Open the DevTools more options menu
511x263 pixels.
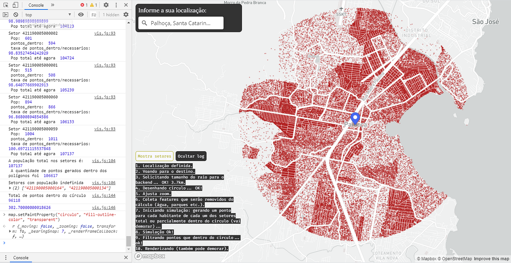pos(116,5)
